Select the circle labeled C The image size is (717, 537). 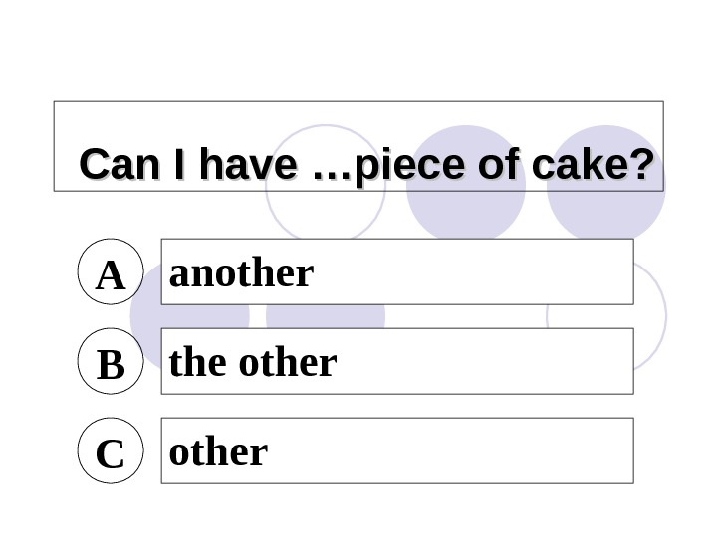click(x=111, y=450)
